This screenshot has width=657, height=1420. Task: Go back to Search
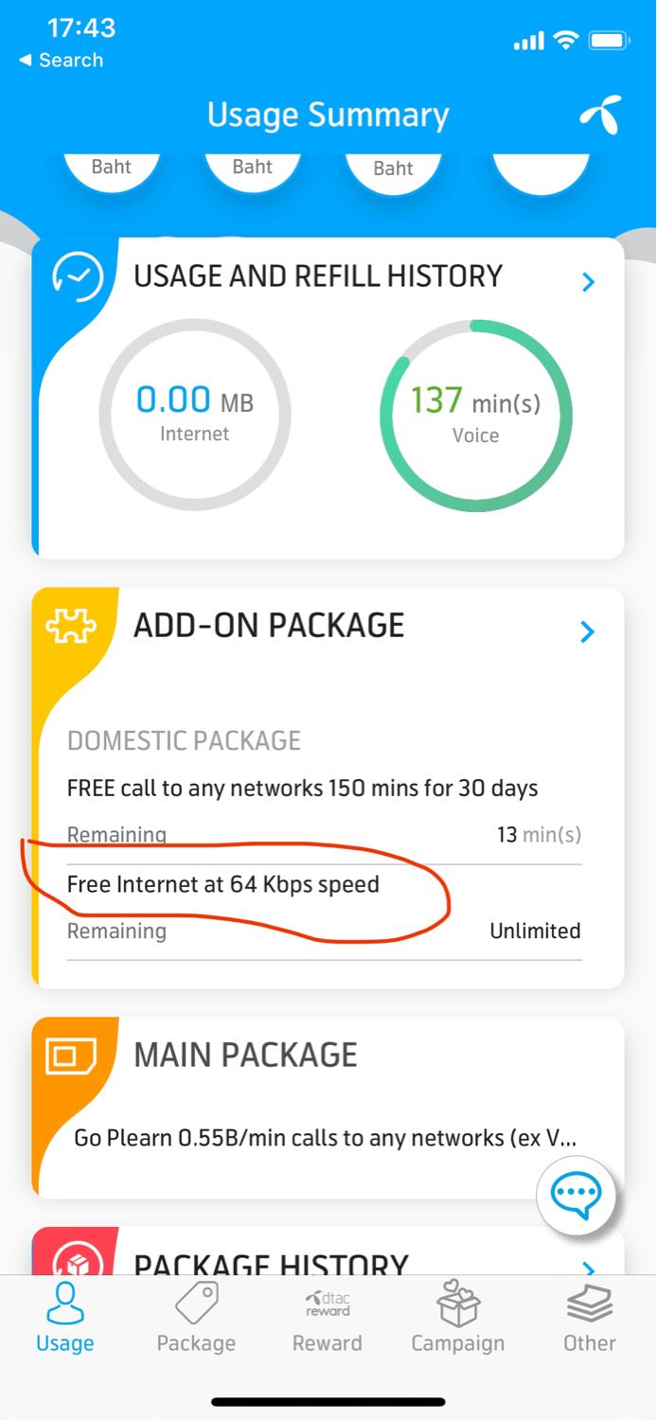61,60
